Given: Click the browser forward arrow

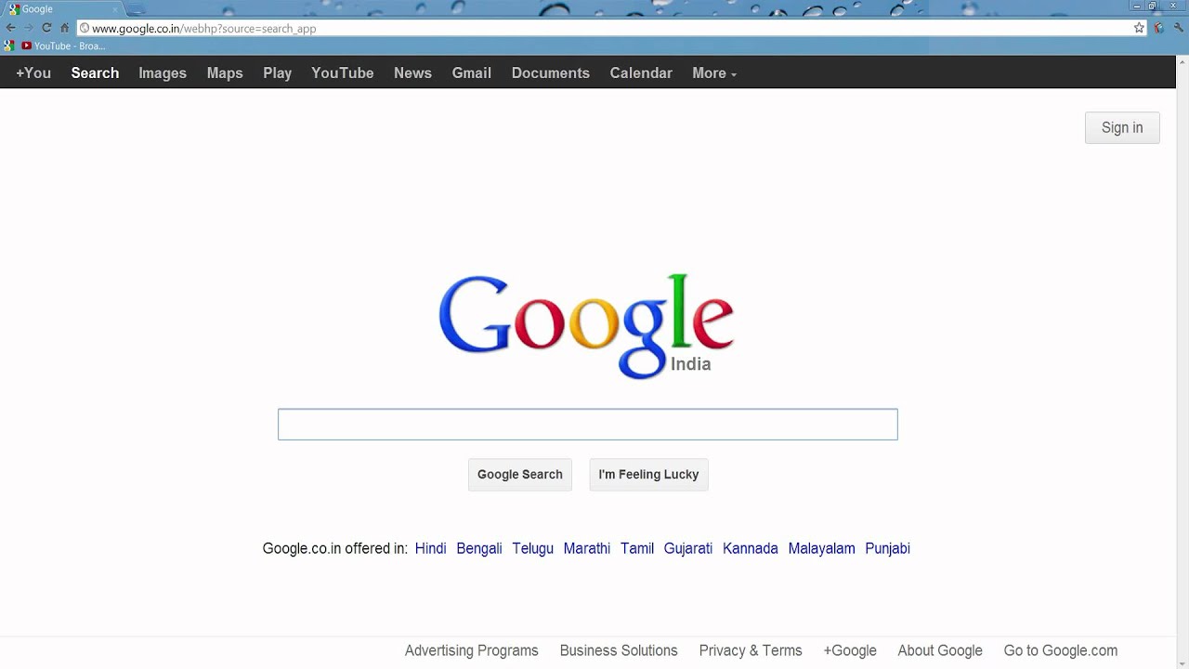Looking at the screenshot, I should click(28, 28).
